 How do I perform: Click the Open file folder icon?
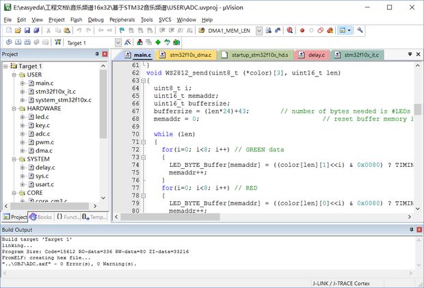(x=18, y=30)
